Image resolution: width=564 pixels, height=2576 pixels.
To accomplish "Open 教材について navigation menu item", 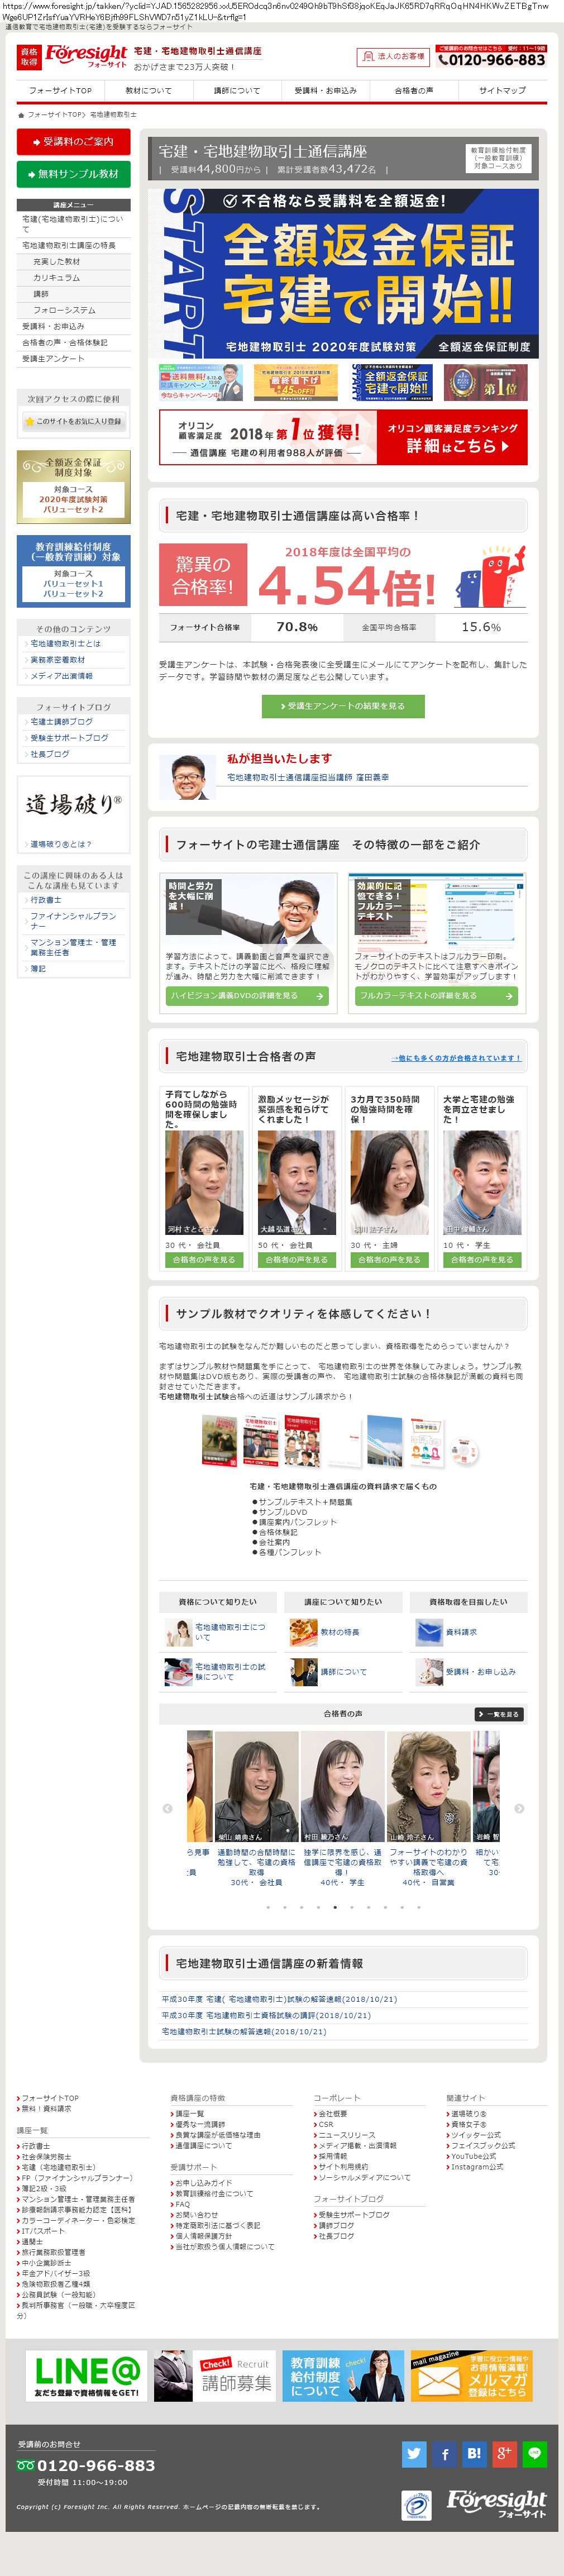I will (148, 90).
